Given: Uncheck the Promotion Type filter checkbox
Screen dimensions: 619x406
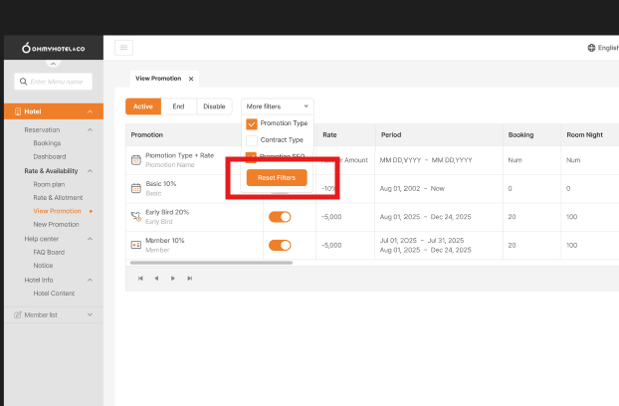Looking at the screenshot, I should (x=252, y=123).
